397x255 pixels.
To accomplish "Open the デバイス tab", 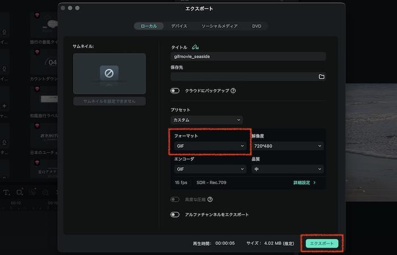I will [x=179, y=26].
